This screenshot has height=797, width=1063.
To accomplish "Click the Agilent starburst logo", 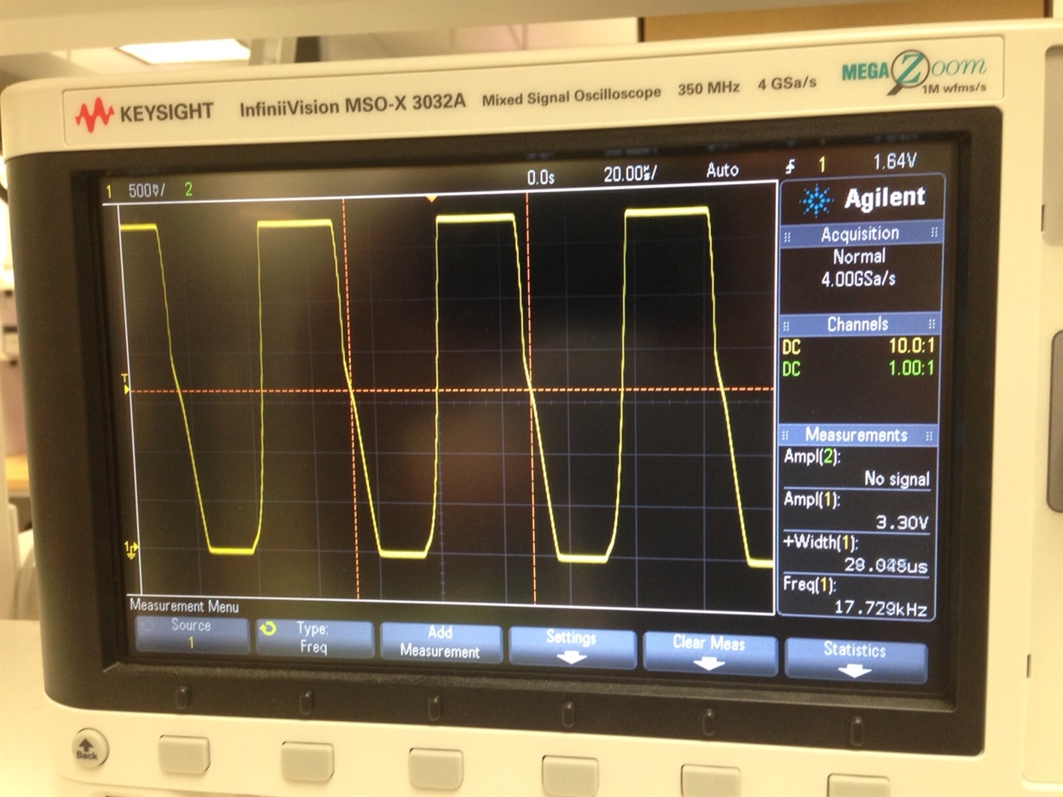I will [817, 201].
